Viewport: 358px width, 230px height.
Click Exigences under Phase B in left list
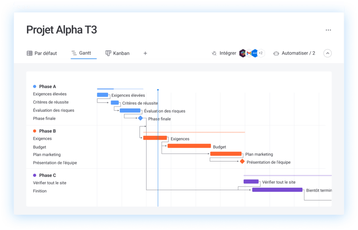tap(42, 139)
